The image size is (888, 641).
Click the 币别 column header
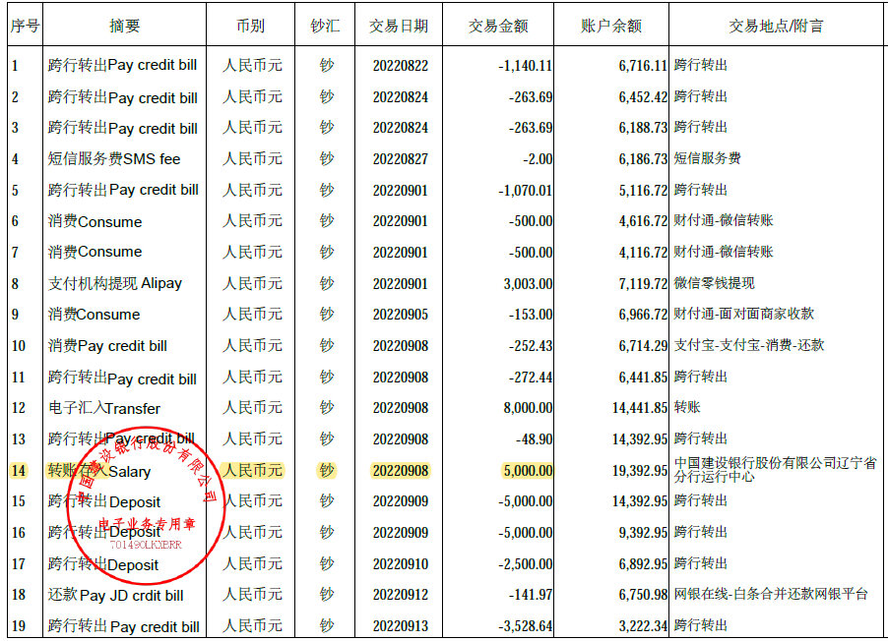[250, 26]
